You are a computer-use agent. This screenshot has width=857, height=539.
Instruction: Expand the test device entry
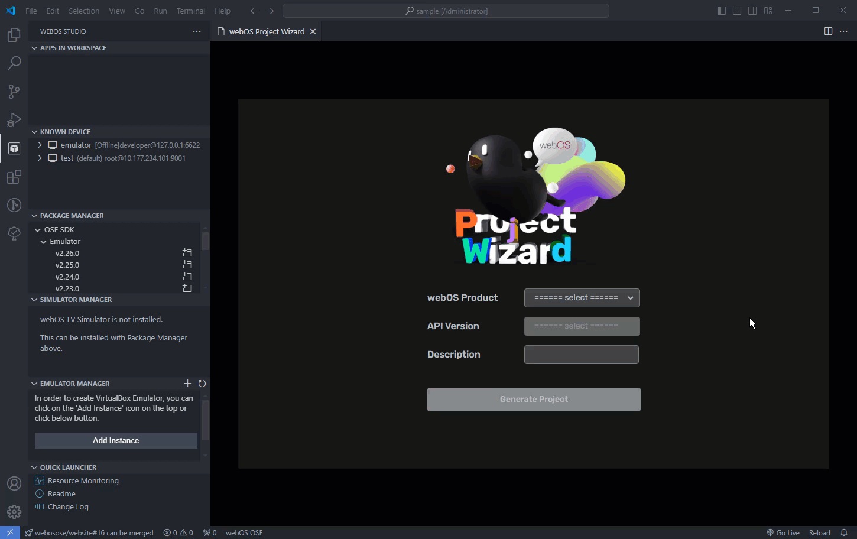(x=40, y=158)
